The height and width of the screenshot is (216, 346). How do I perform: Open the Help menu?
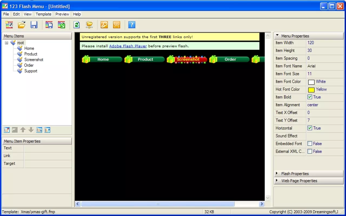click(77, 14)
